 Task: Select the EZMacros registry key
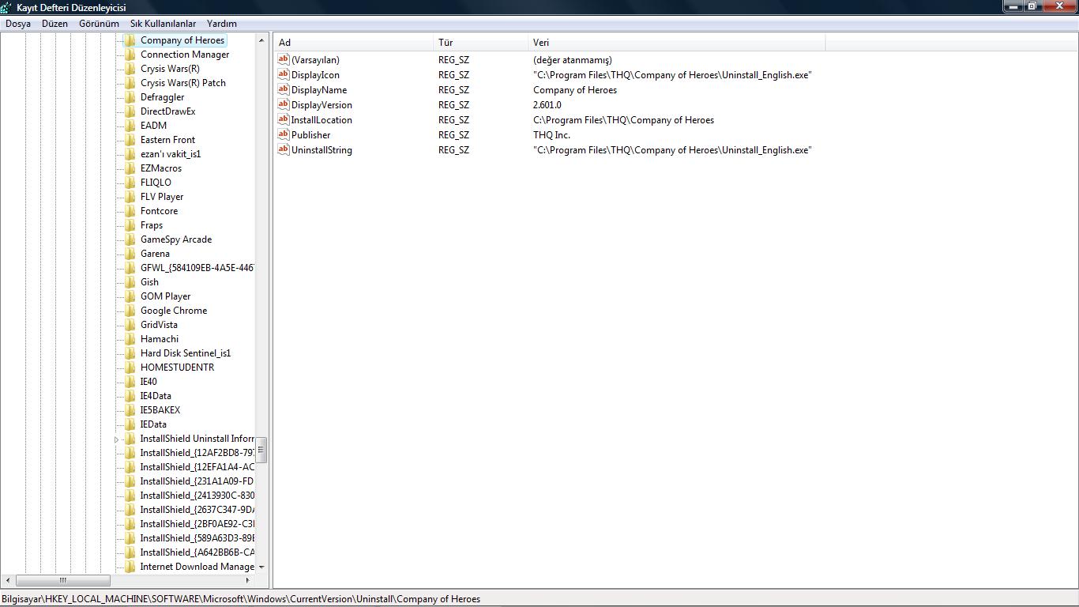point(161,168)
